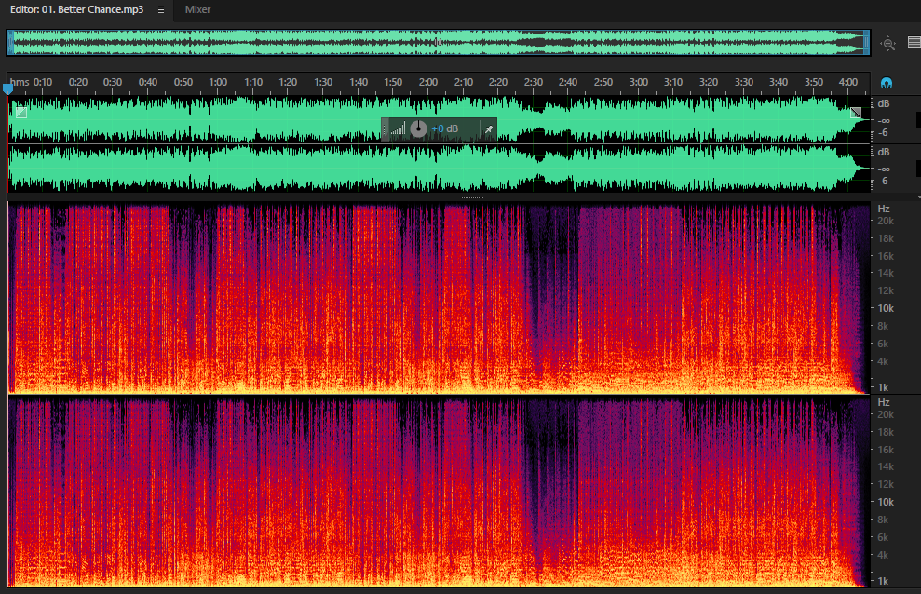Click the 0:30 mark on the time ruler
Screen dimensions: 921x594
(x=112, y=82)
